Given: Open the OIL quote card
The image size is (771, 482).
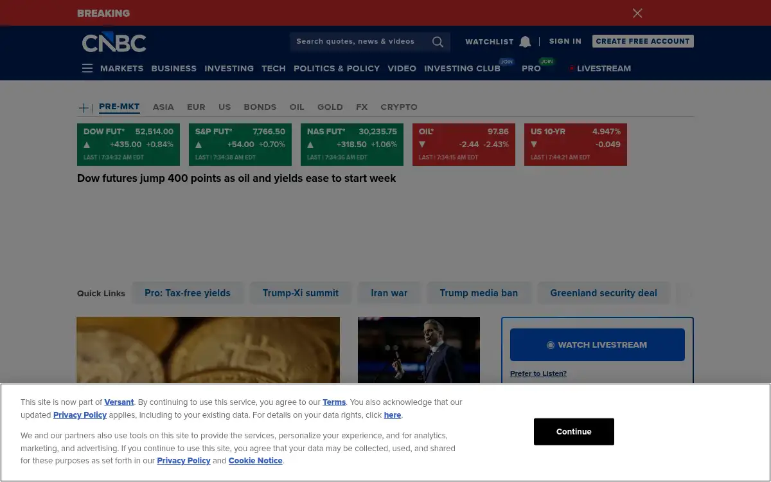Looking at the screenshot, I should (464, 145).
